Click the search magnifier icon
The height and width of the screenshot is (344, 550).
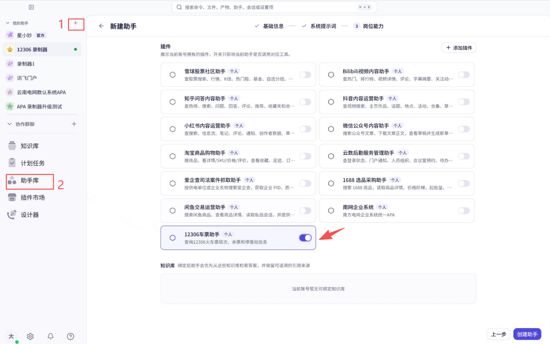click(179, 7)
